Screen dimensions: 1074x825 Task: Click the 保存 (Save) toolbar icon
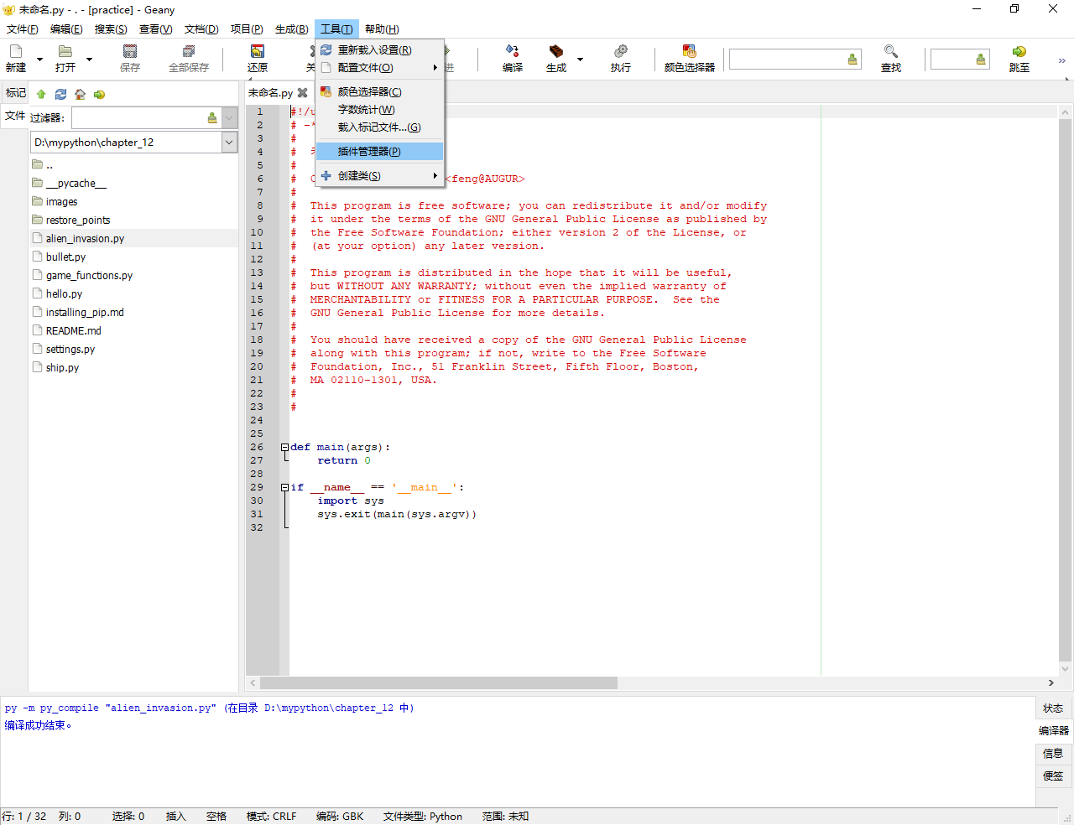130,52
